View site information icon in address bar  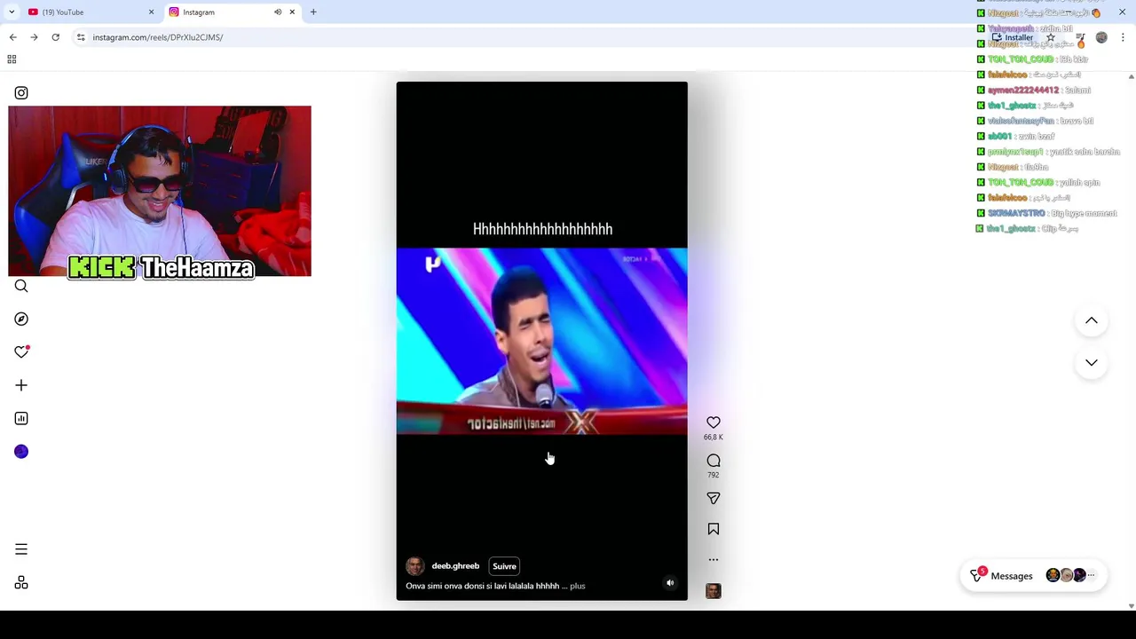(x=81, y=37)
